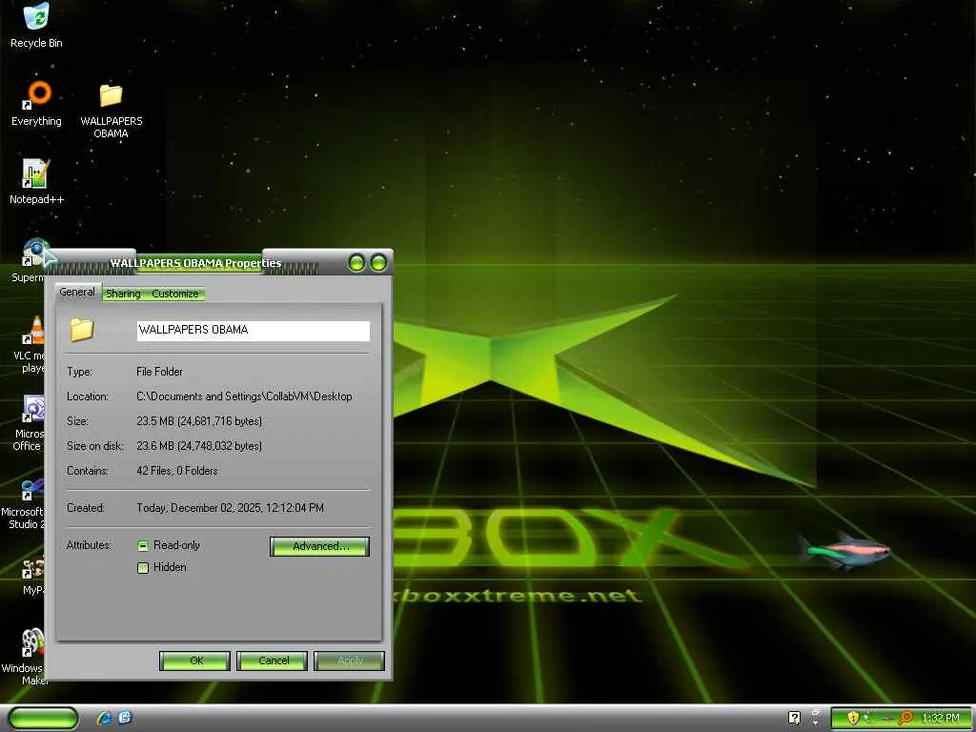This screenshot has width=976, height=732.
Task: Click the Size value '23.5 MB (24,681,716 bytes)'
Action: [x=199, y=421]
